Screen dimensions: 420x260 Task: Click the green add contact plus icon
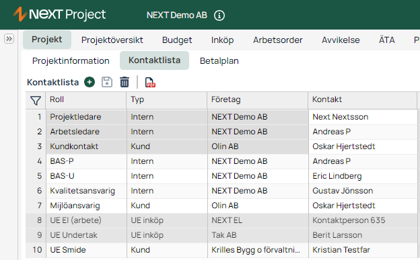pos(90,82)
